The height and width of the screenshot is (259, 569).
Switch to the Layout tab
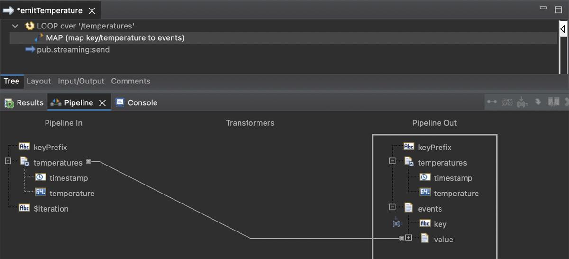click(x=38, y=81)
